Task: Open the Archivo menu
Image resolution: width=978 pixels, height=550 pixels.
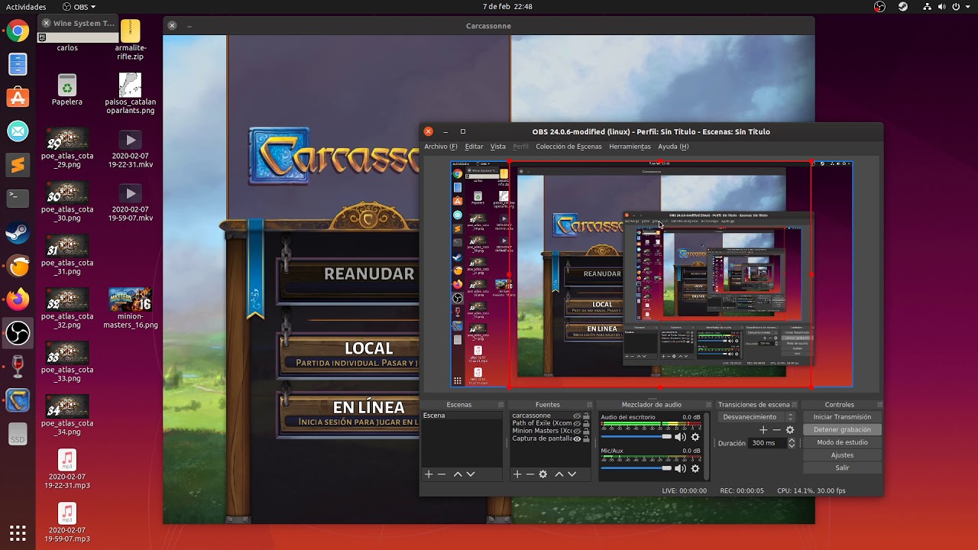Action: pyautogui.click(x=441, y=147)
